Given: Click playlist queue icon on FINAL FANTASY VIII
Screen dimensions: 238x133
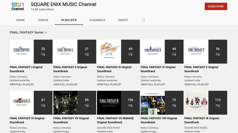Looking at the screenshot, I should coord(174,105).
